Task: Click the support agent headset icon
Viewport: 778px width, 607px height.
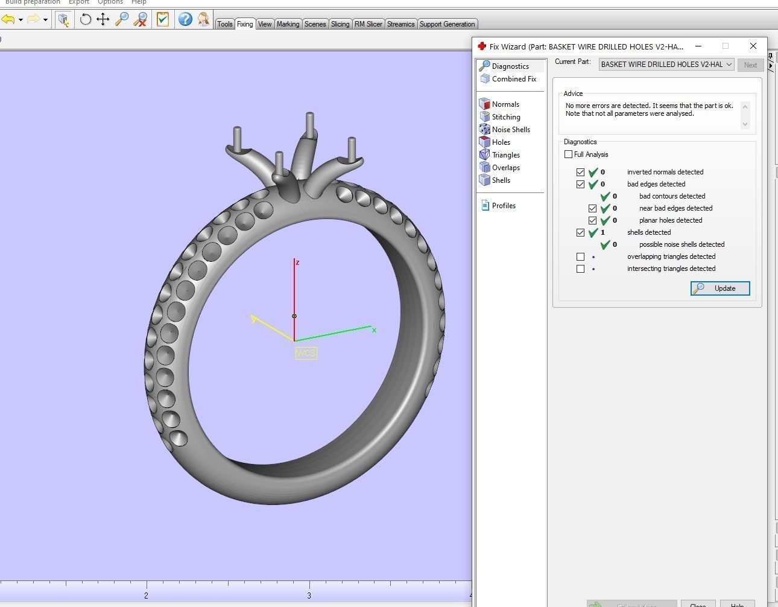Action: point(204,19)
